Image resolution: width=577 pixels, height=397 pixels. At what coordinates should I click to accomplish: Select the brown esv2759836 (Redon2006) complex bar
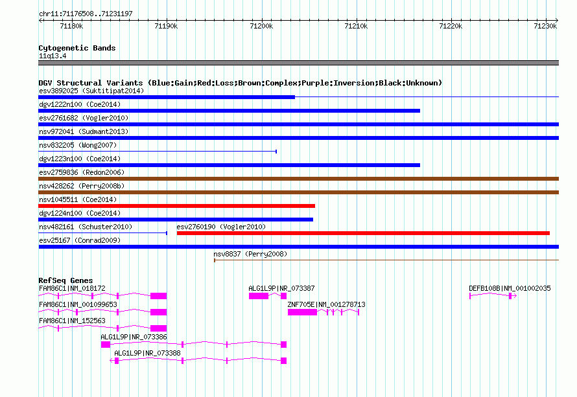(x=298, y=179)
